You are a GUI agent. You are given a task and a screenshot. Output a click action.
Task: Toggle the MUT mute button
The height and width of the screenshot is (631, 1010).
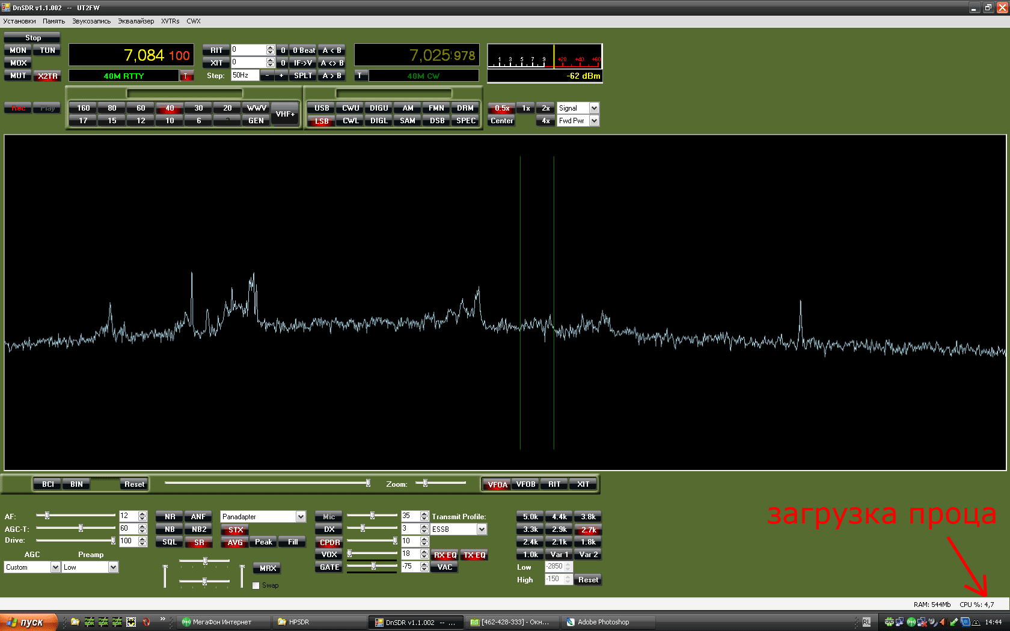[x=18, y=76]
